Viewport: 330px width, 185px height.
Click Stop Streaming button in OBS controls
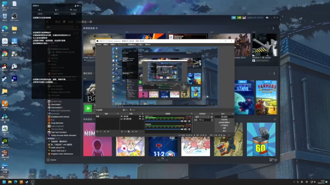tap(224, 117)
